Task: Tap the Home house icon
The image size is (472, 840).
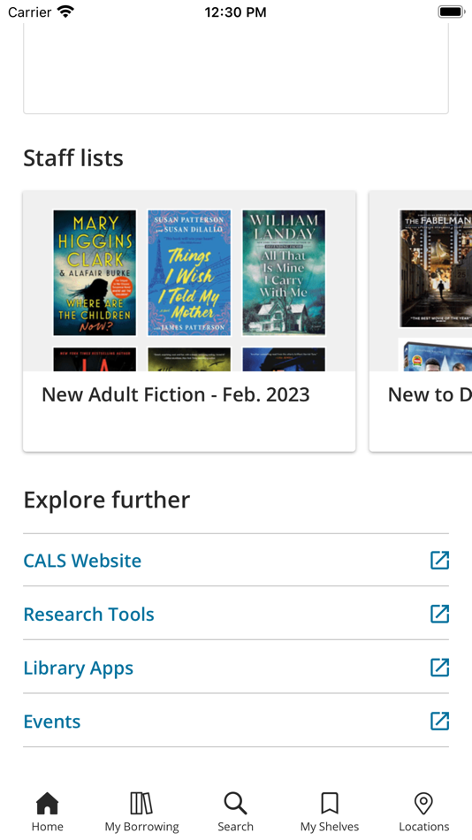Action: coord(47,803)
